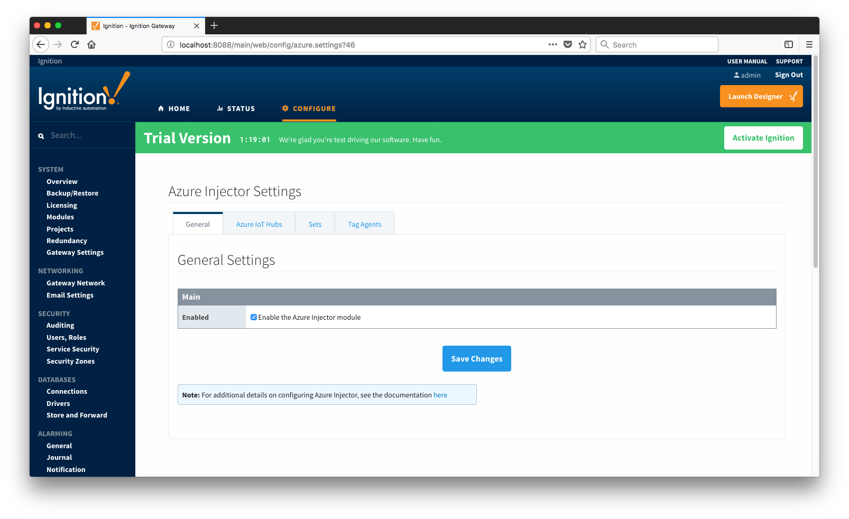The width and height of the screenshot is (849, 519).
Task: Open the Tag Agents tab
Action: (364, 224)
